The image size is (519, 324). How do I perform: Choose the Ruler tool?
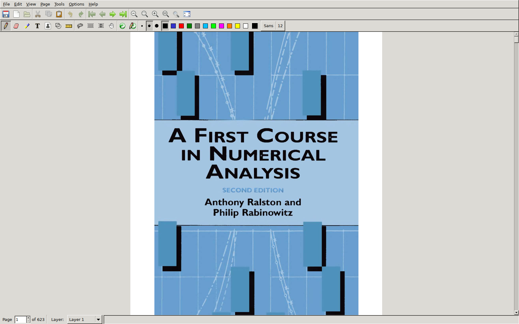69,26
